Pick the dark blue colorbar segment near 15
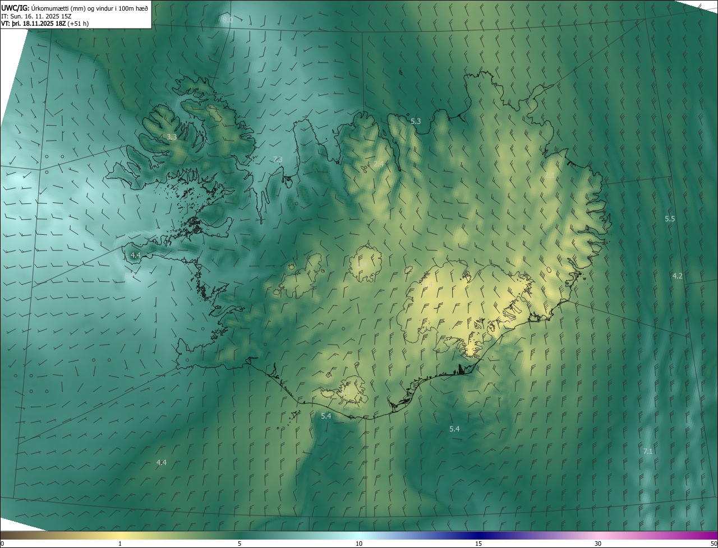Screen dimensions: 718x548 pyautogui.click(x=478, y=535)
